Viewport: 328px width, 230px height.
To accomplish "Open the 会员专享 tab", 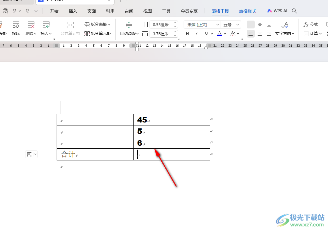I will 189,11.
